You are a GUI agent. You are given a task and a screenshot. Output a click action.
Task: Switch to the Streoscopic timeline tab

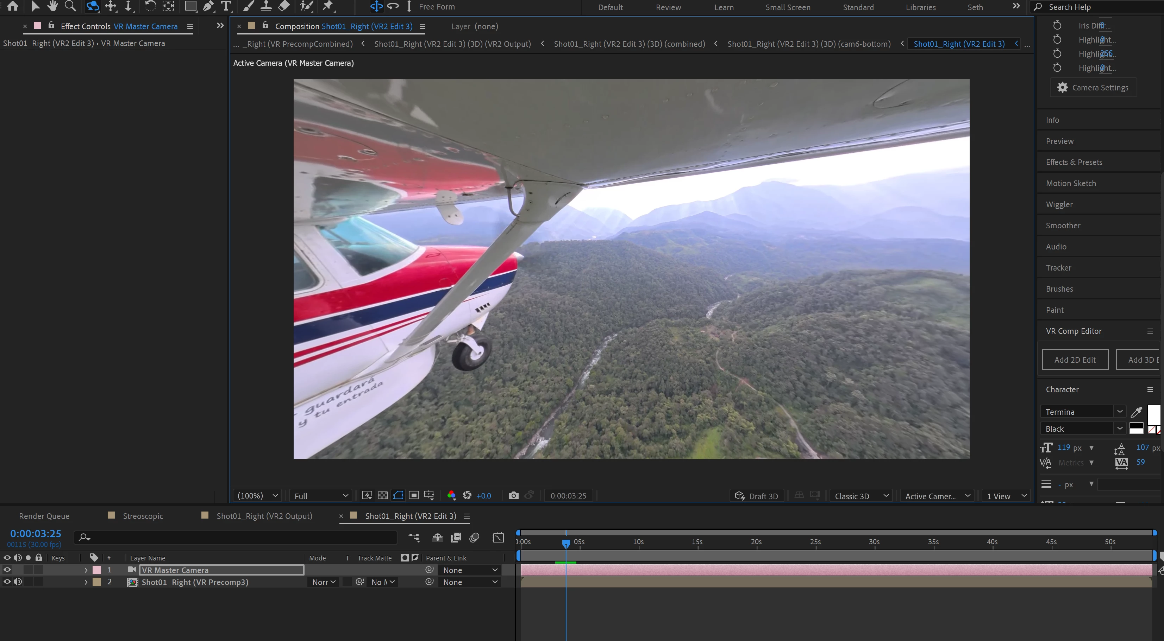point(143,516)
